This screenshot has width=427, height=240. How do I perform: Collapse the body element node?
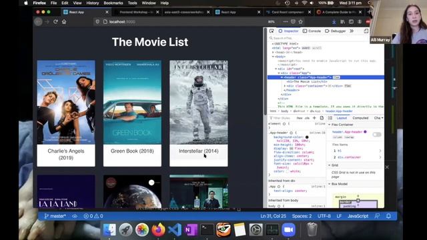pyautogui.click(x=273, y=57)
